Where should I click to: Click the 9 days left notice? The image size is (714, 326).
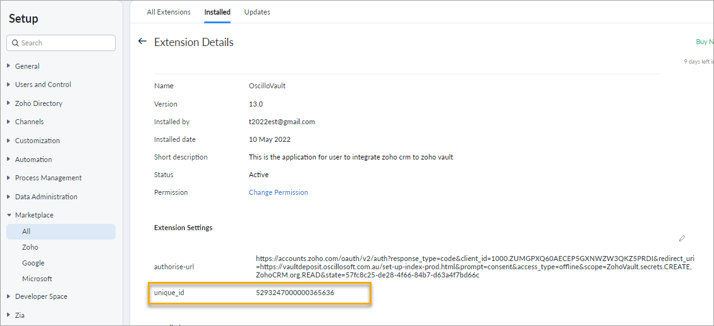pos(698,61)
